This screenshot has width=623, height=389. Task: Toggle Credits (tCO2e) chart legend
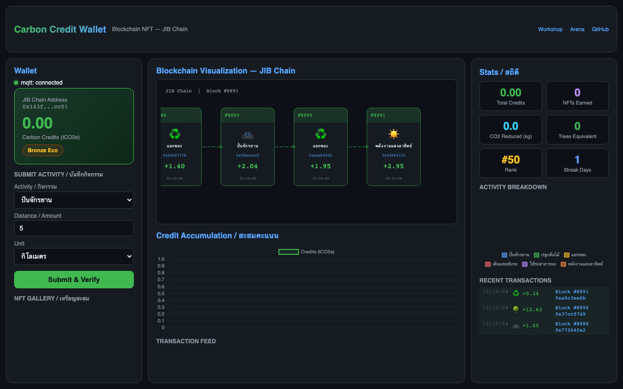point(307,252)
